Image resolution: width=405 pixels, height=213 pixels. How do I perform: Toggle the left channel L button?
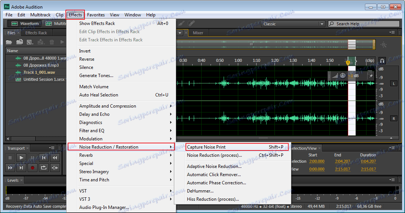[x=394, y=84]
